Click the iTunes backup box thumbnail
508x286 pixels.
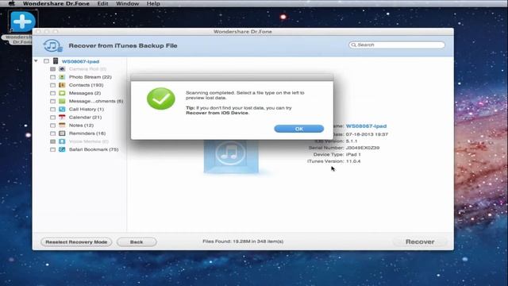tap(231, 157)
